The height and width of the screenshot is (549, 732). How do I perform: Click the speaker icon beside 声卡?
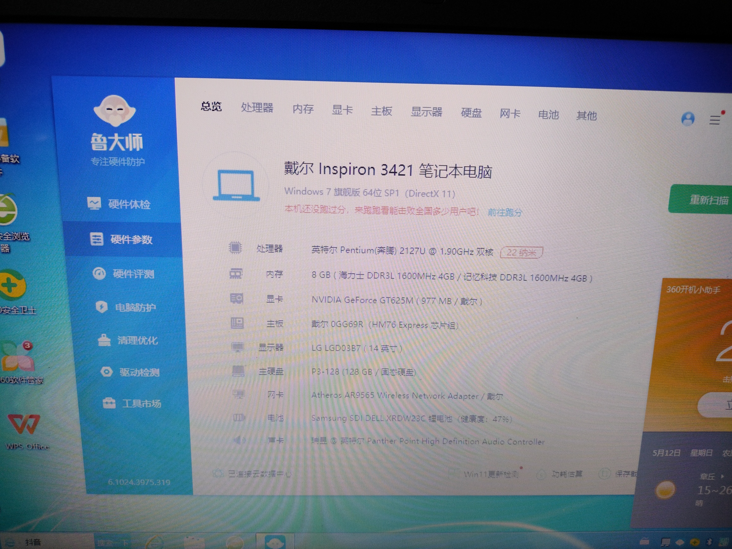tap(239, 440)
